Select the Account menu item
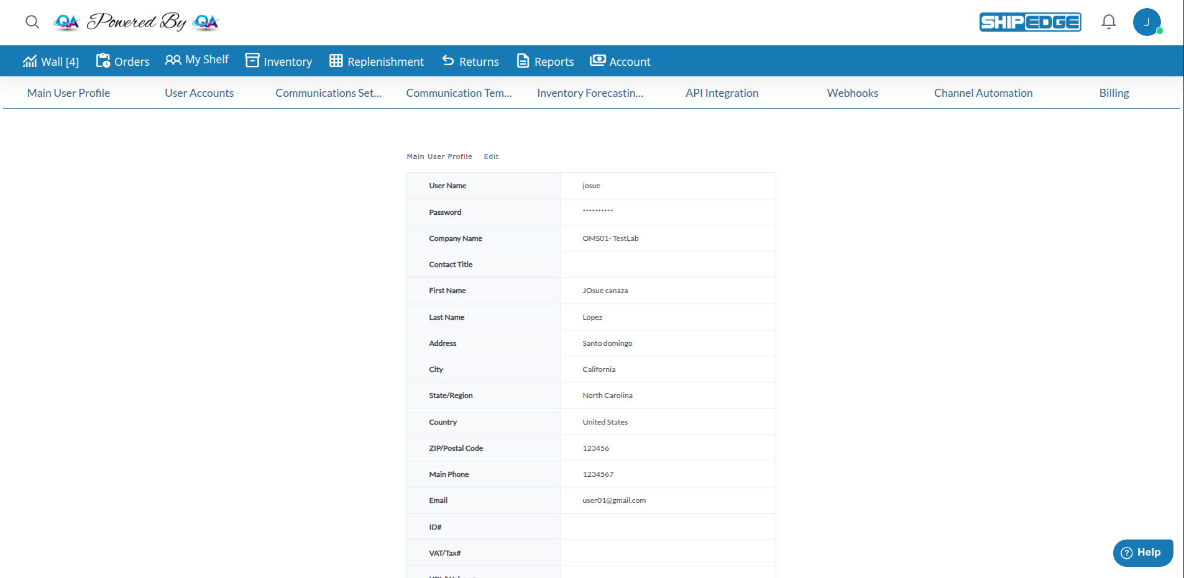 [x=620, y=61]
